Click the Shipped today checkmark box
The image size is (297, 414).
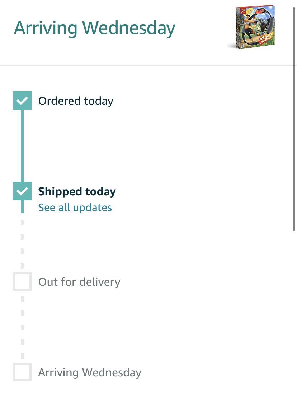(22, 191)
